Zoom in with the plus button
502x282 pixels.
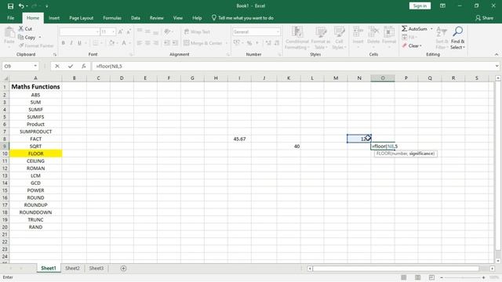[x=483, y=277]
